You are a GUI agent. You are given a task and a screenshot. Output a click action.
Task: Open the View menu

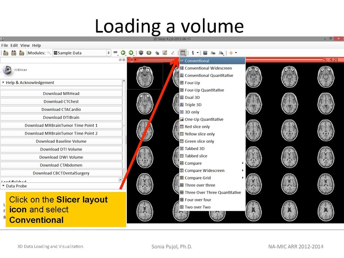tap(25, 46)
